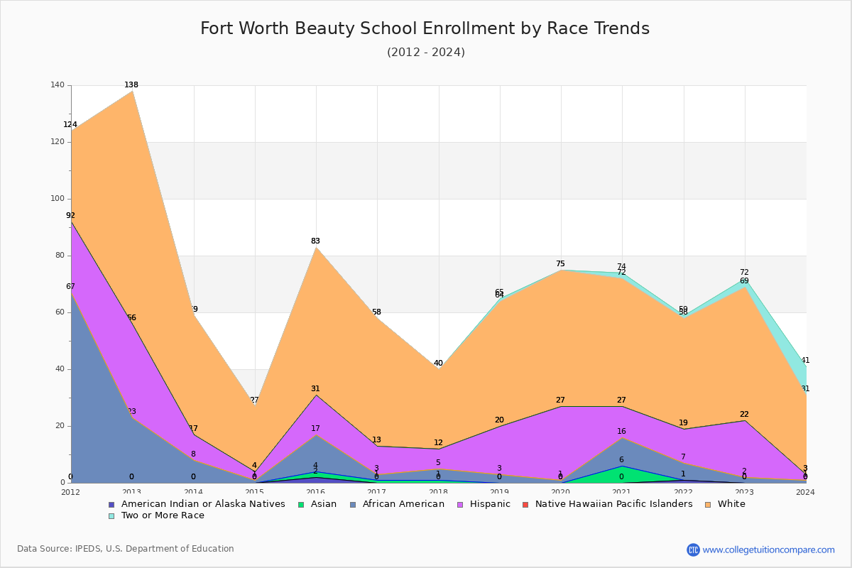Click the White legend label
The height and width of the screenshot is (568, 852).
[x=731, y=504]
